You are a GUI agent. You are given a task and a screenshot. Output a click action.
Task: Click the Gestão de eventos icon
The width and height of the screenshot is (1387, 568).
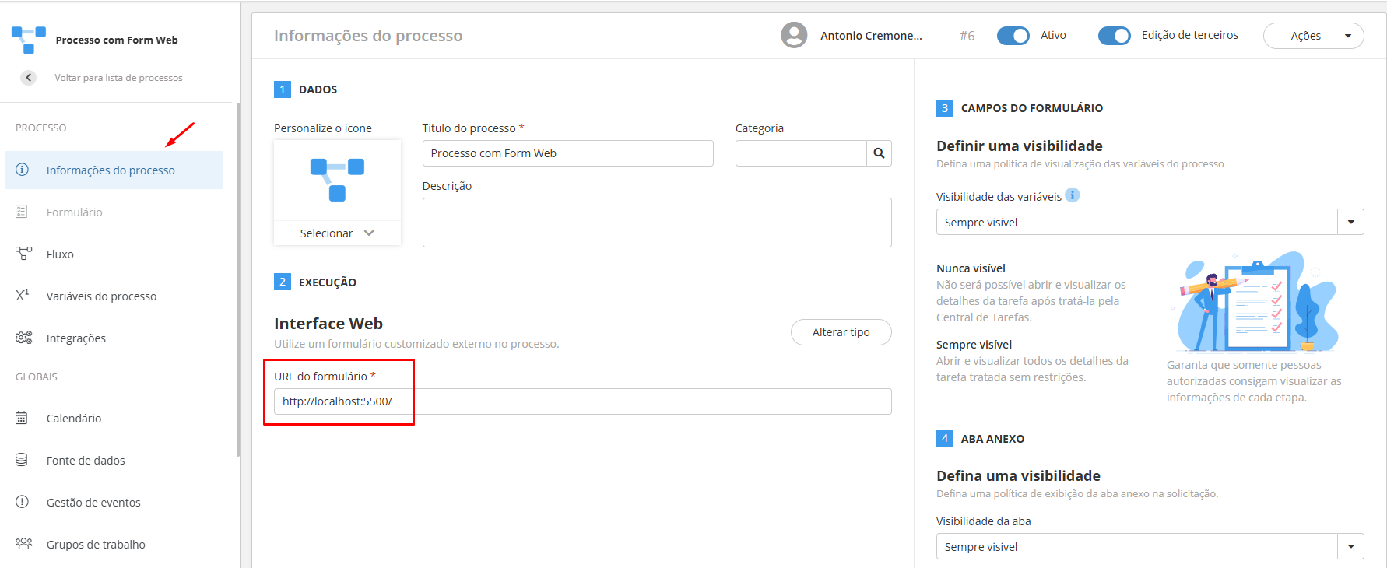point(23,502)
